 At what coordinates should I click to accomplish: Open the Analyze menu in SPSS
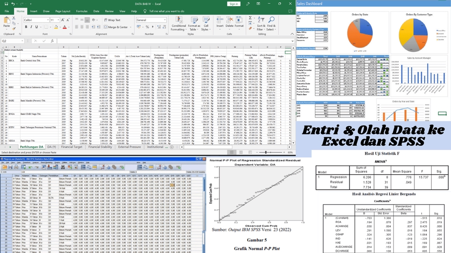(x=35, y=163)
